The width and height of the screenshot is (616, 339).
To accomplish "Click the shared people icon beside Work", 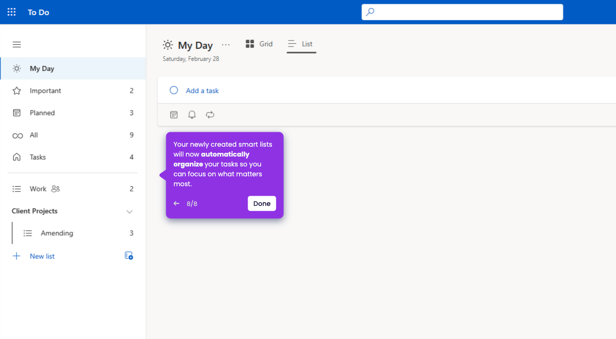I will click(56, 189).
